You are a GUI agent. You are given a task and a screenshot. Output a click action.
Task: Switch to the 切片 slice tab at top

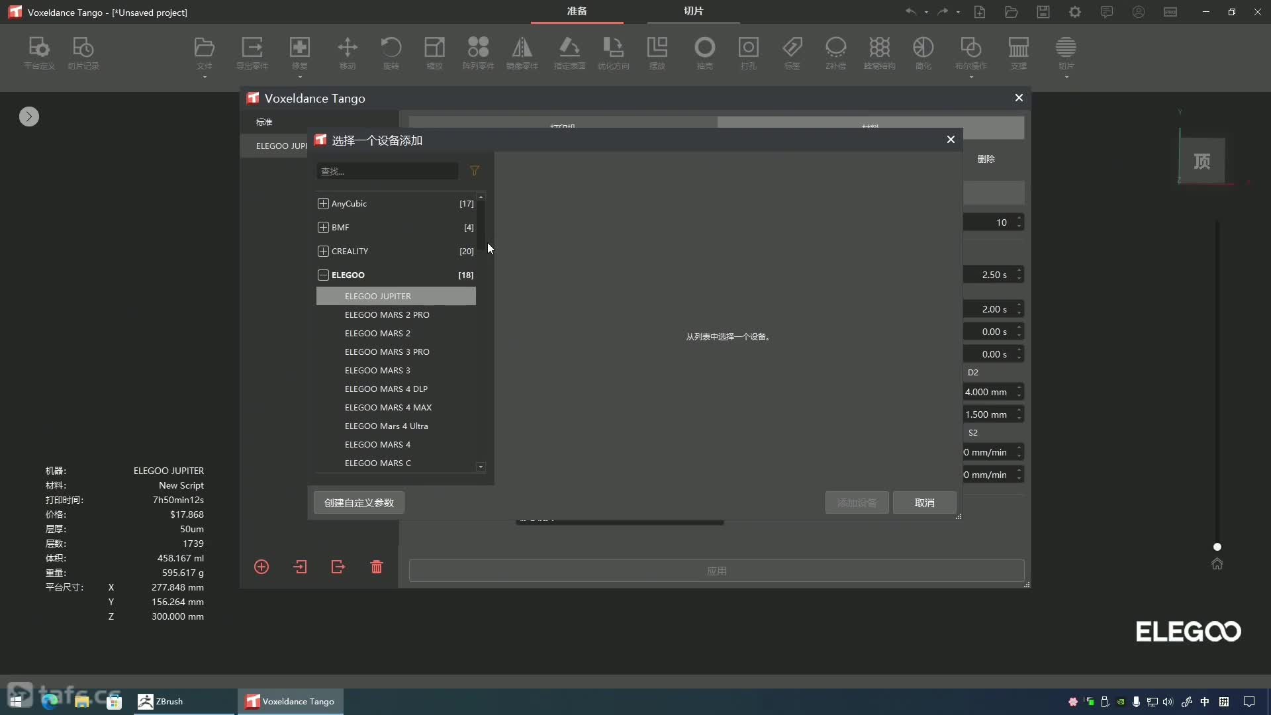click(x=693, y=11)
